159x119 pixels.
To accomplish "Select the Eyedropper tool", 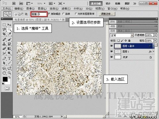I will [9, 34].
